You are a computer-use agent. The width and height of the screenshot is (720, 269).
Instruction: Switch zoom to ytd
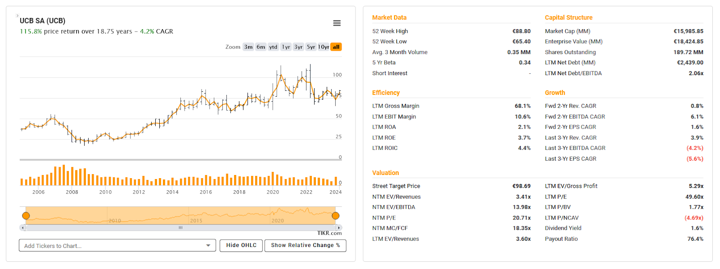[x=273, y=47]
